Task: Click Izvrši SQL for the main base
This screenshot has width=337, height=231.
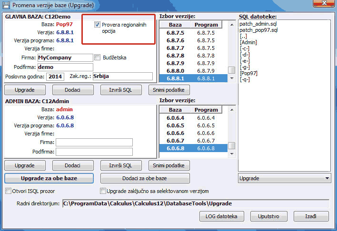Action: [x=121, y=90]
